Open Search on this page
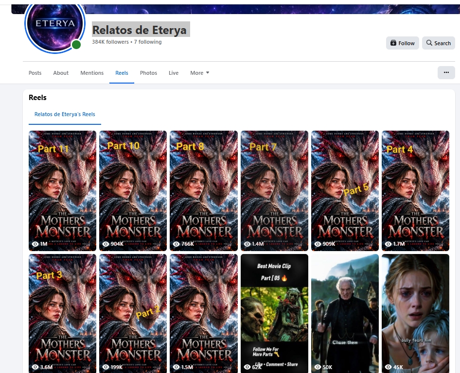The height and width of the screenshot is (373, 460). pyautogui.click(x=438, y=43)
